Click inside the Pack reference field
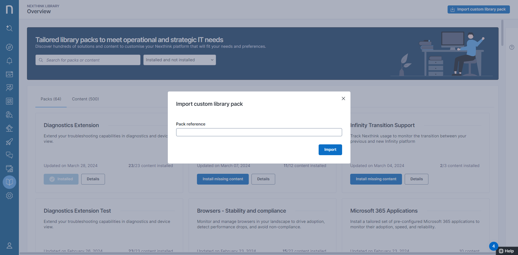This screenshot has width=518, height=255. pyautogui.click(x=259, y=132)
